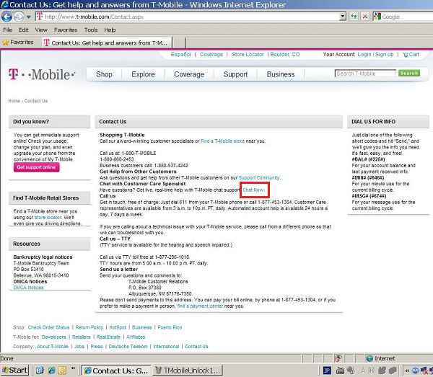Click the green Search button
The width and height of the screenshot is (433, 377).
[409, 73]
